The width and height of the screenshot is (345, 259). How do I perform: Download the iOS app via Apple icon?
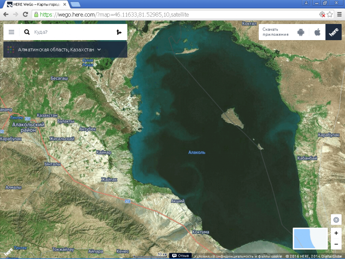click(x=317, y=32)
